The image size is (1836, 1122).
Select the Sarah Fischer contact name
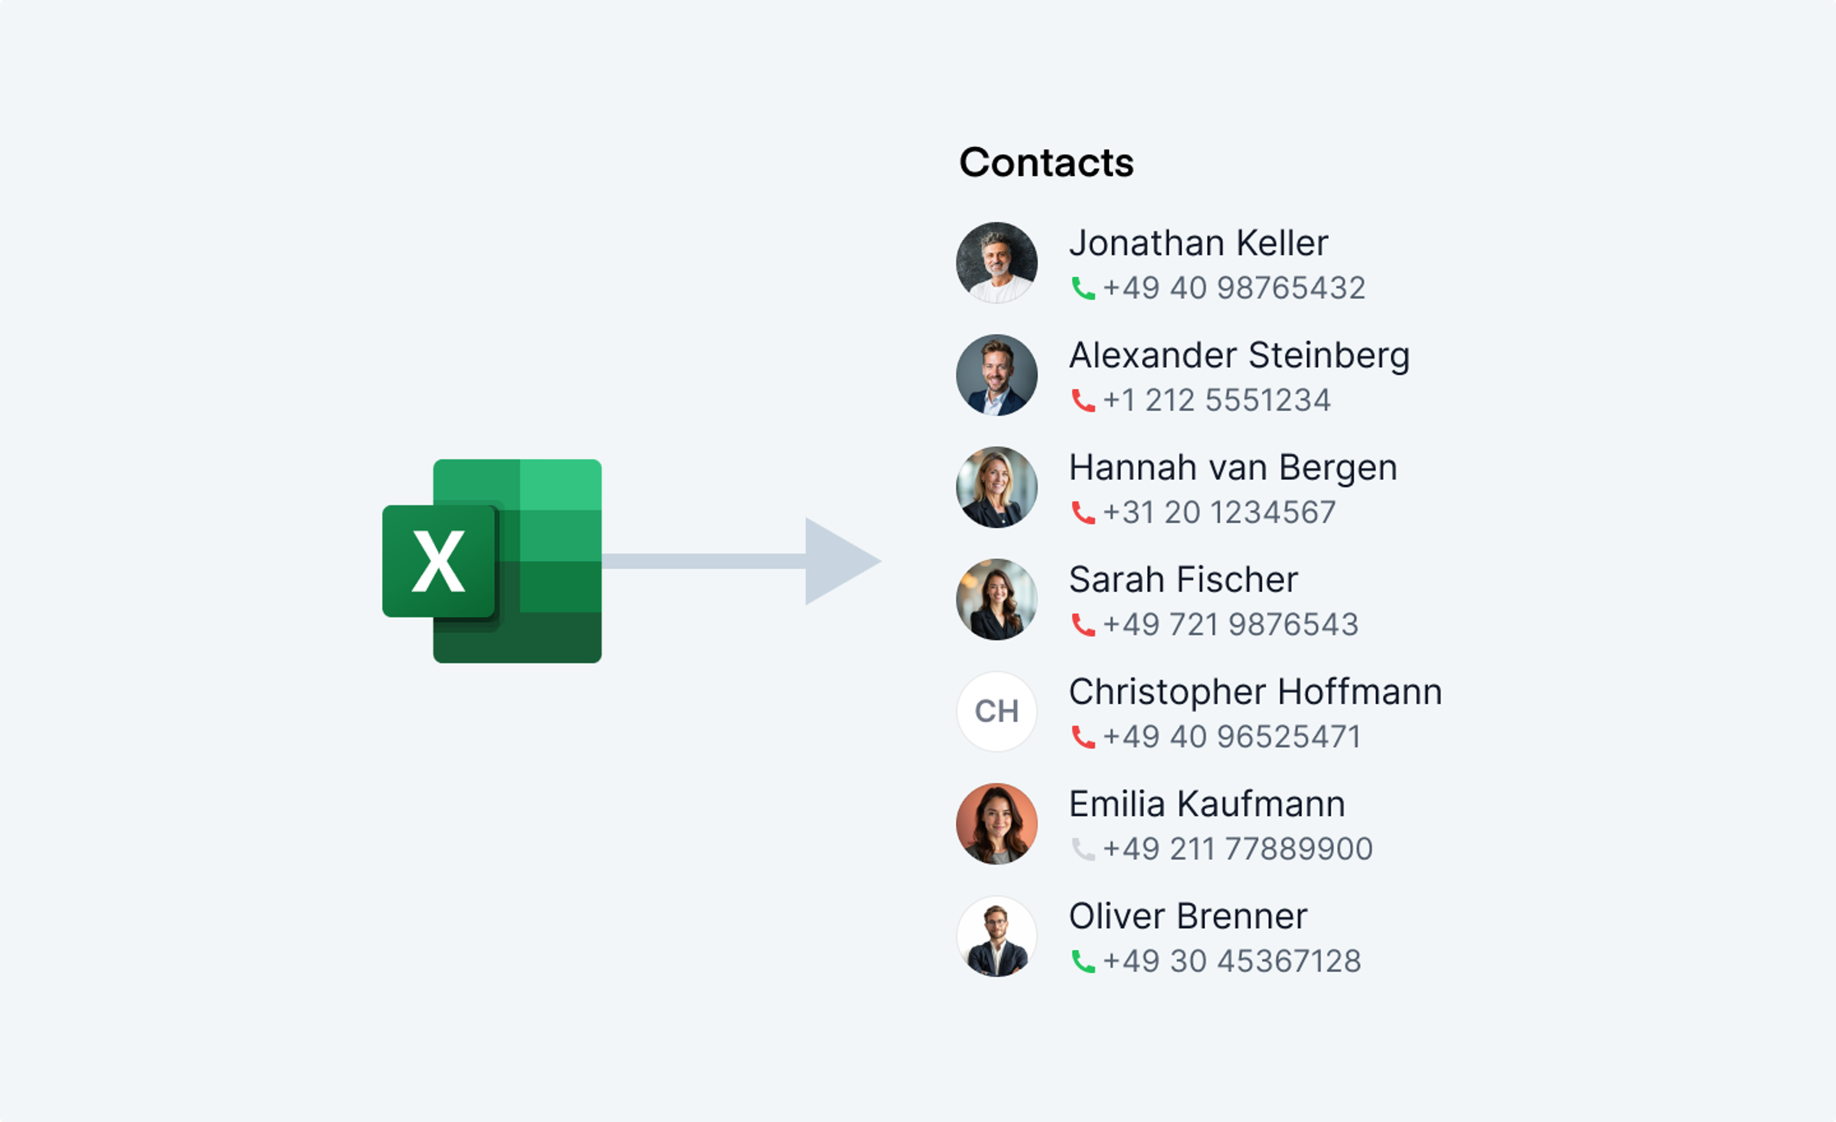(1183, 579)
